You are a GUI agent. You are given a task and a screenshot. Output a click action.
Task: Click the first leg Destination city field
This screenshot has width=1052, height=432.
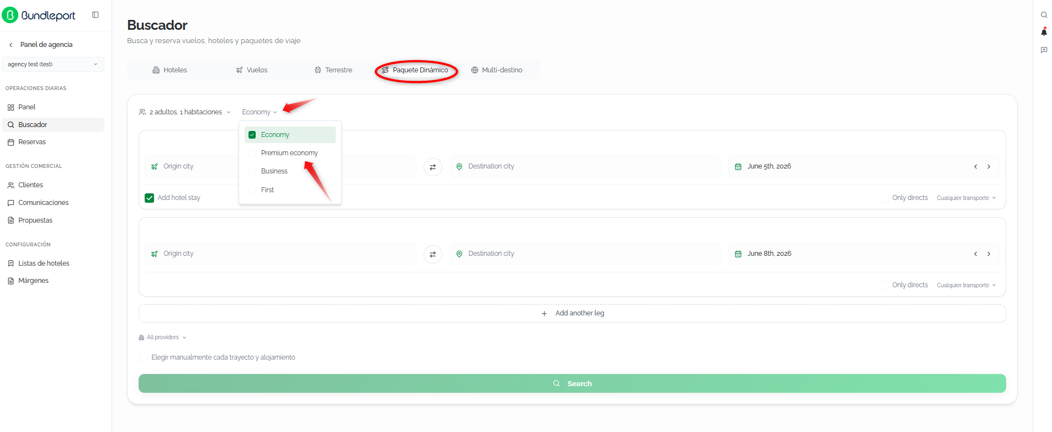pos(585,166)
